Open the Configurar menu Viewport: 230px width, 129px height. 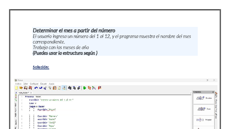click(34, 84)
